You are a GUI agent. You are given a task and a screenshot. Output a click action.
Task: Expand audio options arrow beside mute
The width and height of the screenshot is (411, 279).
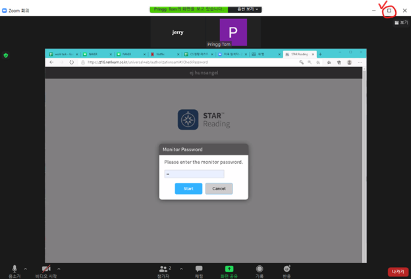click(26, 268)
